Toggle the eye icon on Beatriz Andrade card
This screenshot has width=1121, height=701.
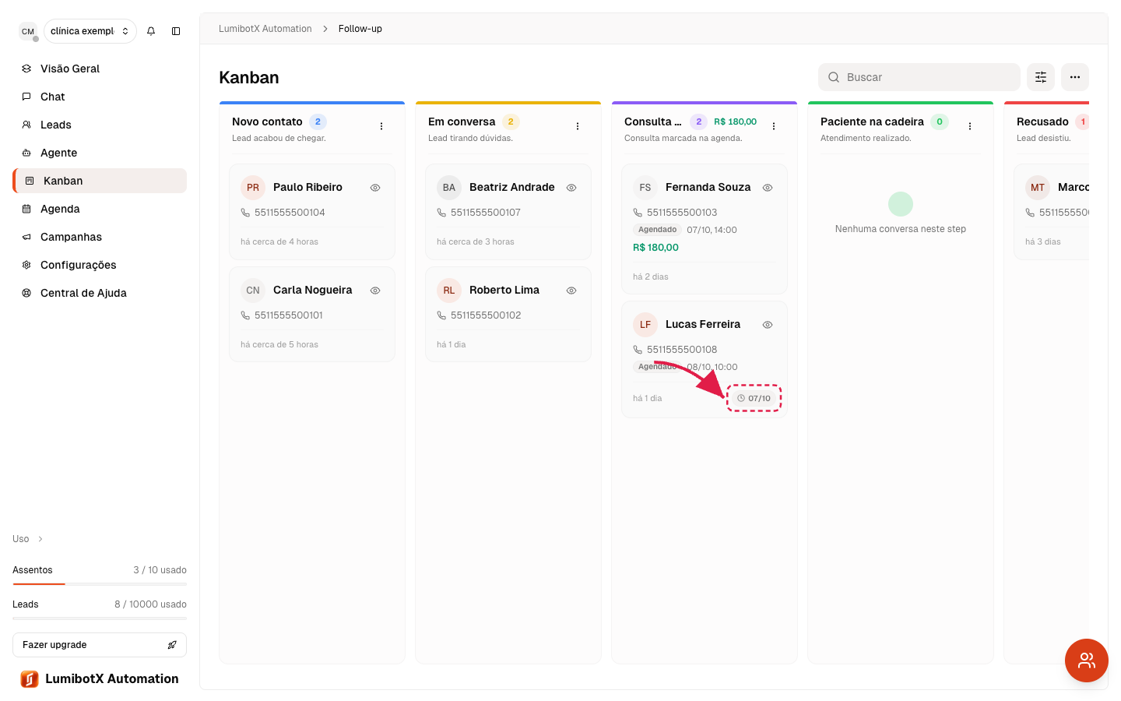[x=571, y=188]
